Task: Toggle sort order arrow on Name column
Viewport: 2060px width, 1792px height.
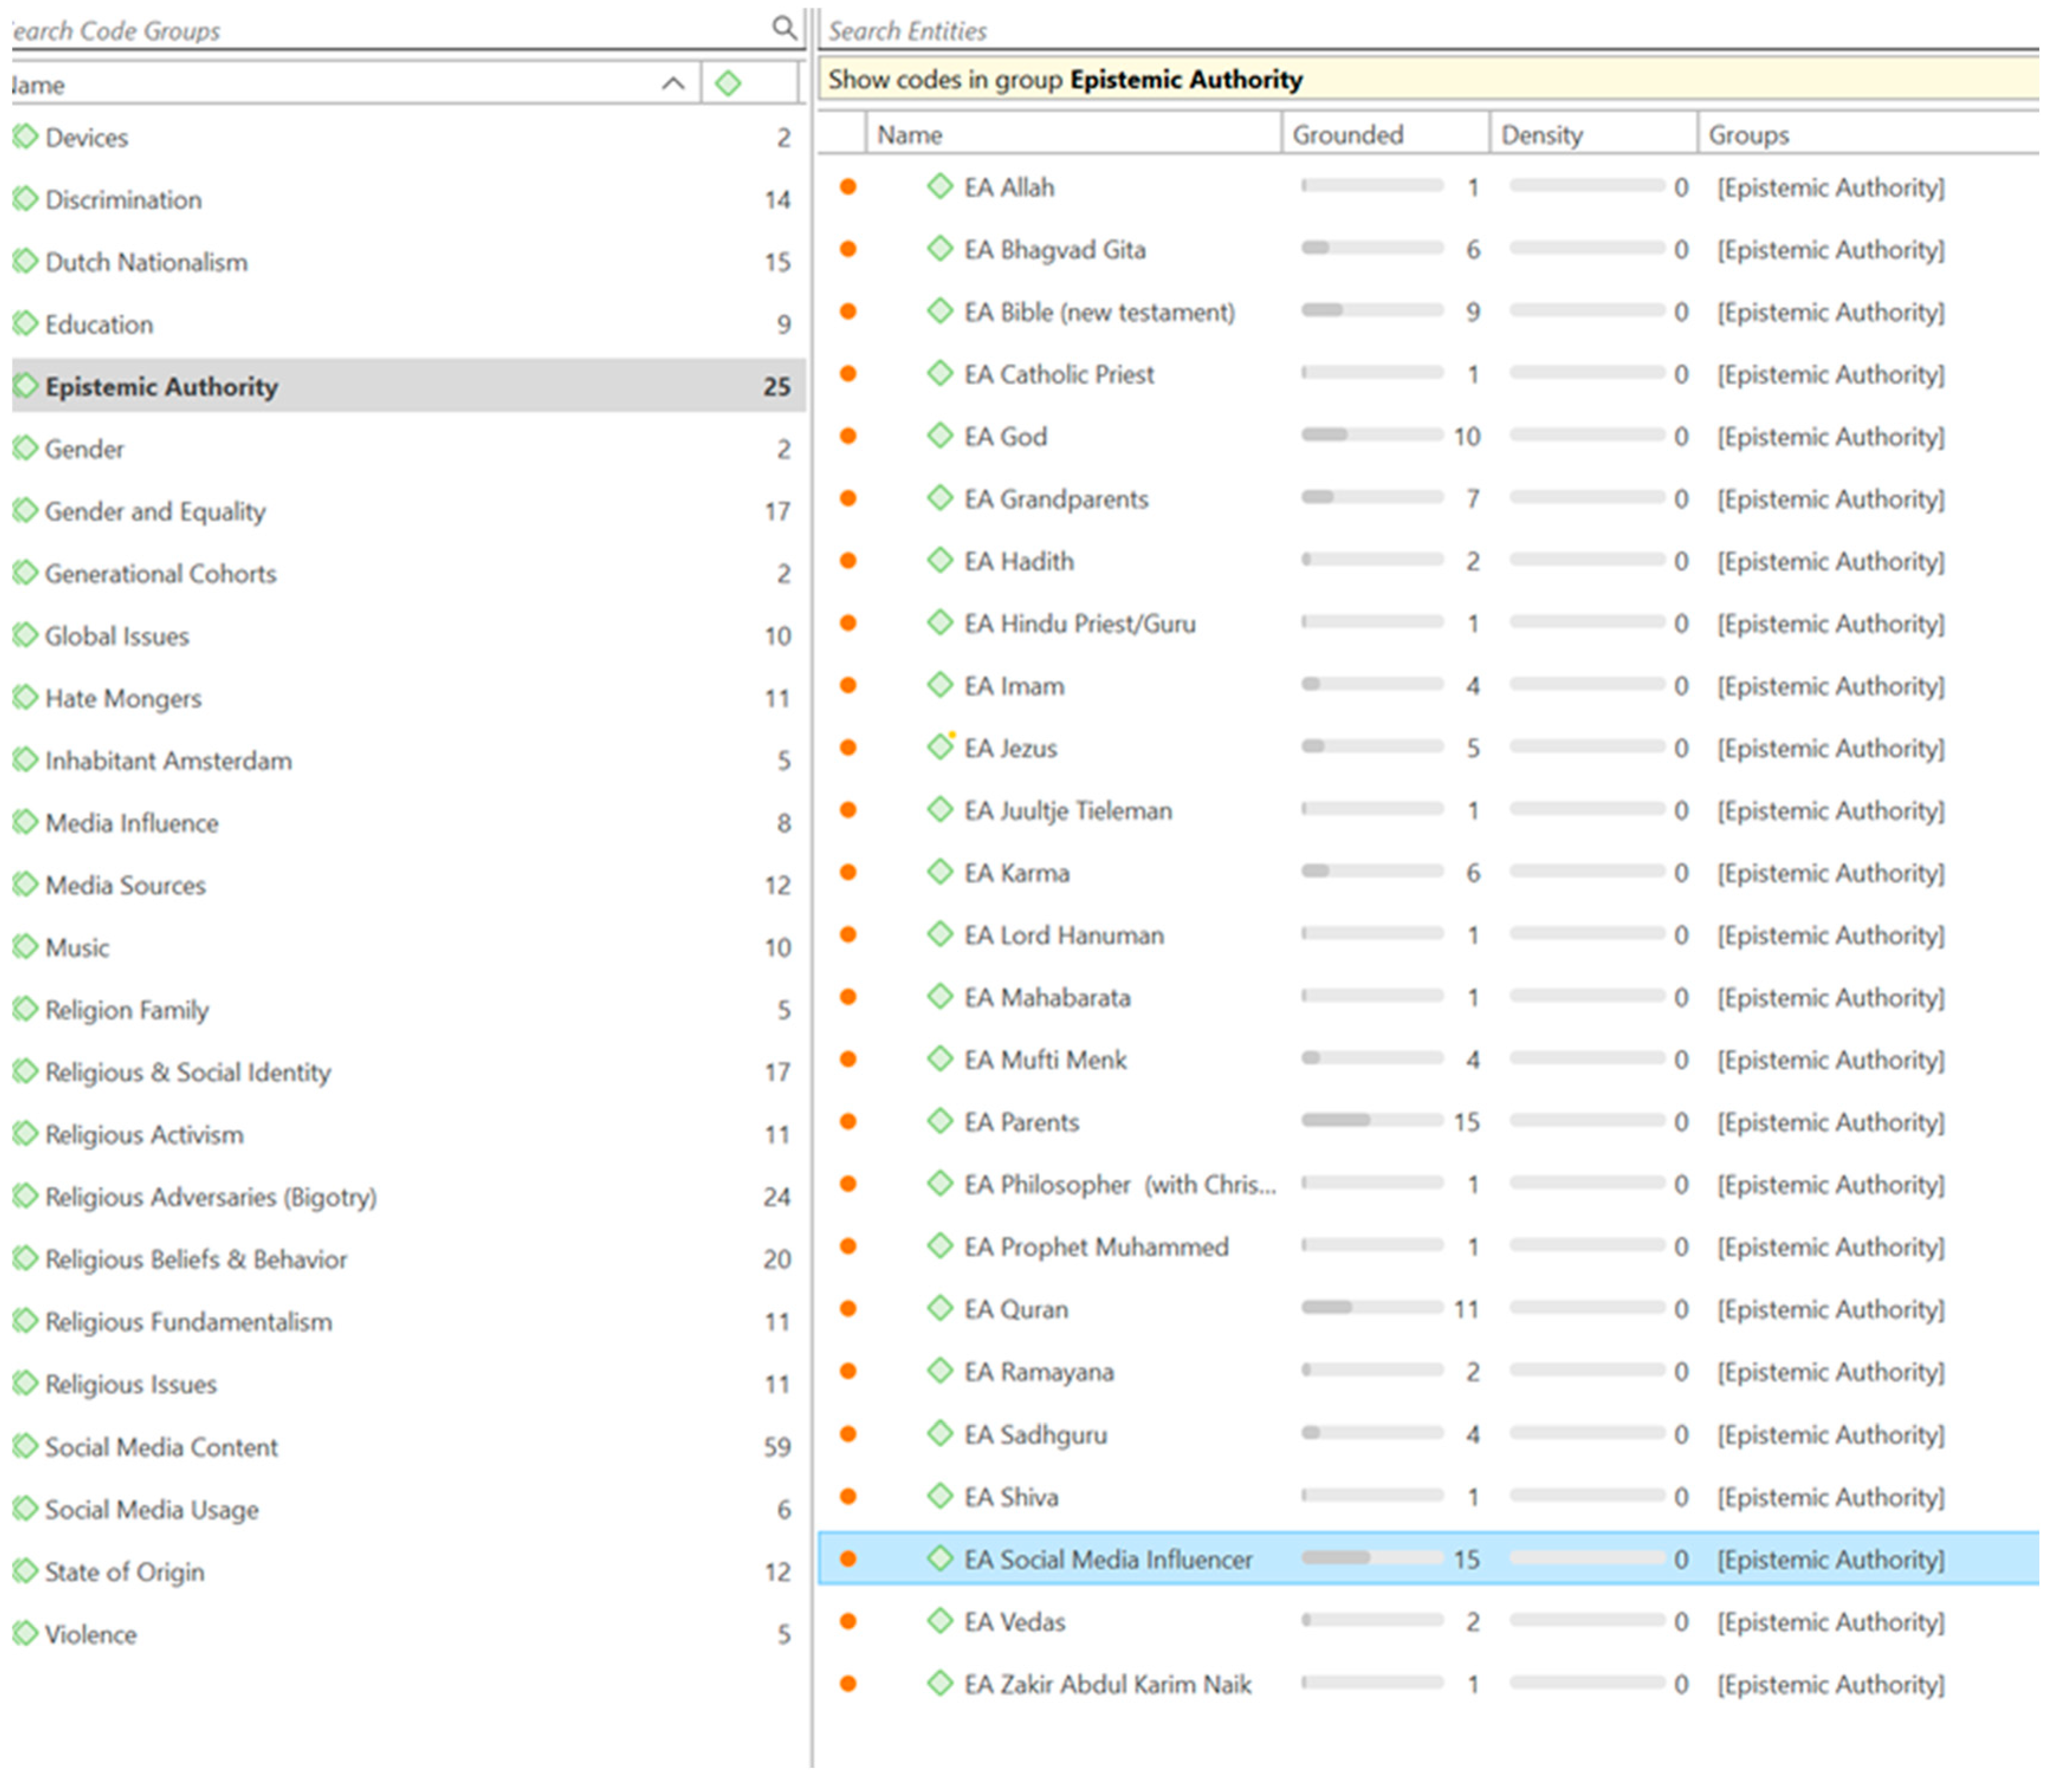Action: click(x=673, y=83)
